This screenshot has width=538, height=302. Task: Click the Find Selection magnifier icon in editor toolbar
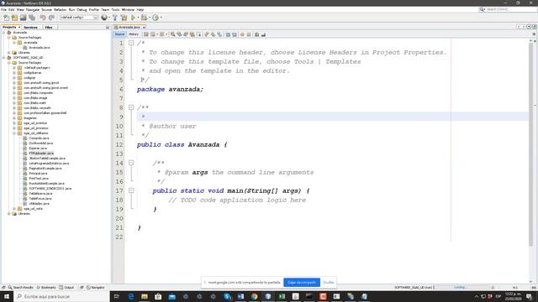[x=173, y=34]
